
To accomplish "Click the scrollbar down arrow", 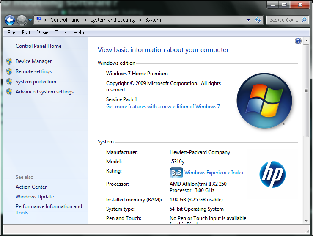I will (306, 221).
